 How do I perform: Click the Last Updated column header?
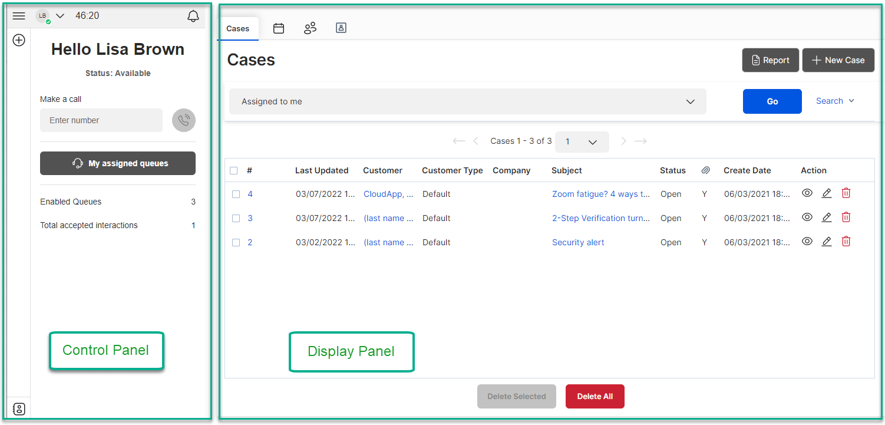(322, 170)
